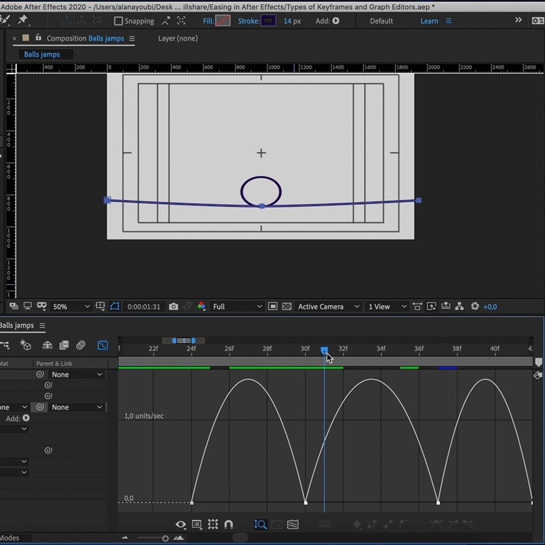
Task: Click the Reset Exposure icon
Action: pyautogui.click(x=475, y=307)
